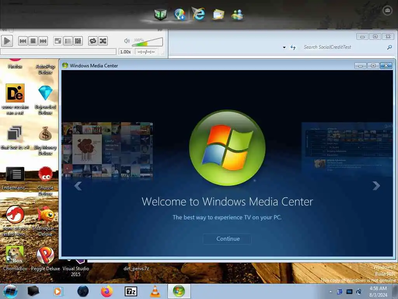
Task: Skip to next media in VLC
Action: (43, 41)
